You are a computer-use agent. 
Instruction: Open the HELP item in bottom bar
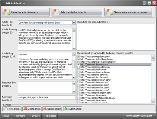tap(6, 116)
